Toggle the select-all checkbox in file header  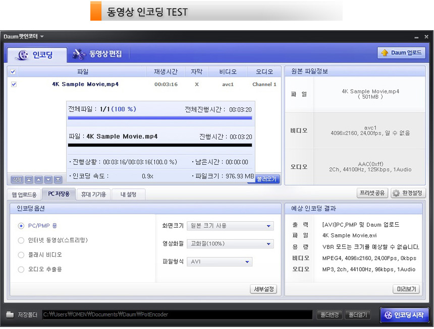tap(13, 72)
